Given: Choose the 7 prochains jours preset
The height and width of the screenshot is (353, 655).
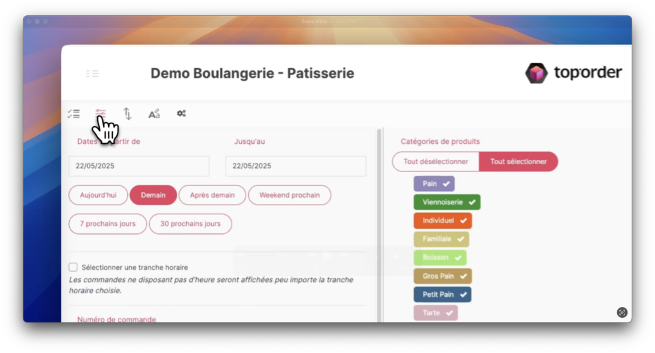Looking at the screenshot, I should [107, 224].
